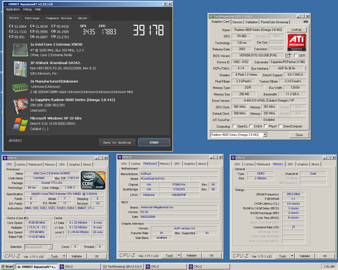
Task: Click the Close button in GPU-Z
Action: pos(299,135)
